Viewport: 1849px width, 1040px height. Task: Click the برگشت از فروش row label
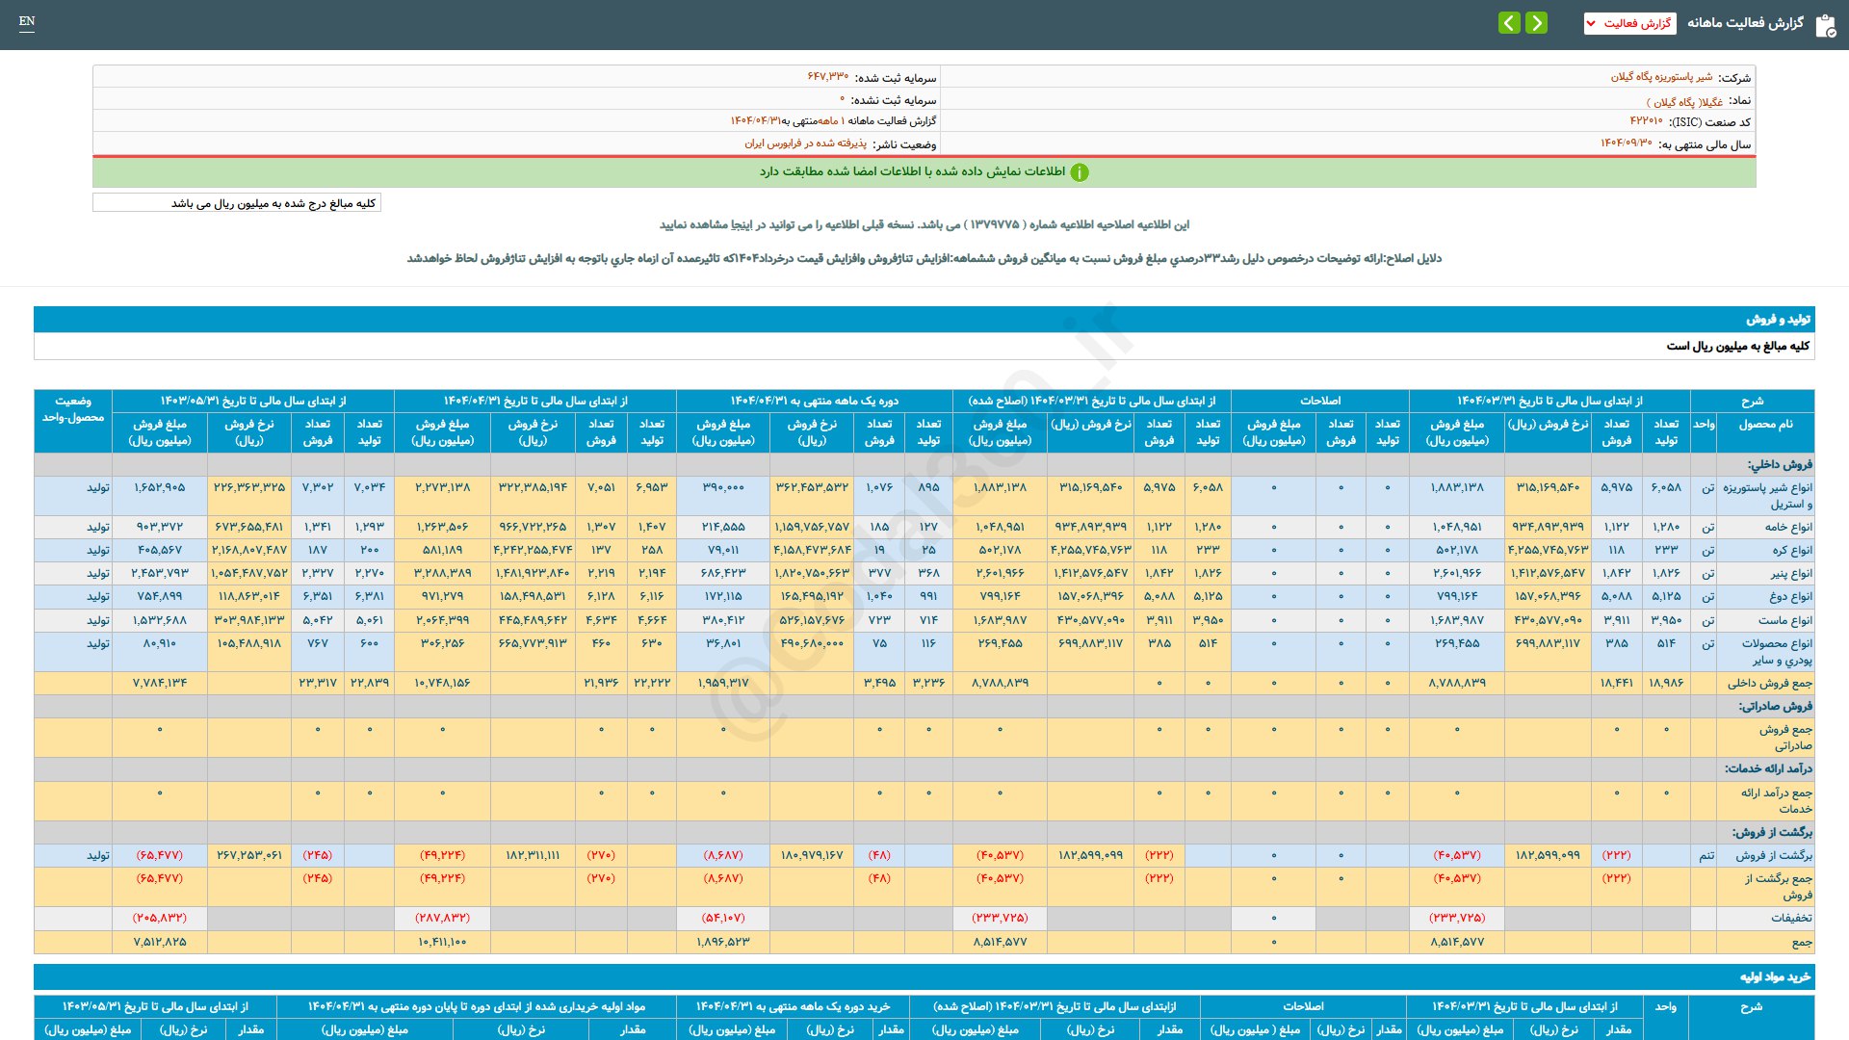pyautogui.click(x=1774, y=855)
